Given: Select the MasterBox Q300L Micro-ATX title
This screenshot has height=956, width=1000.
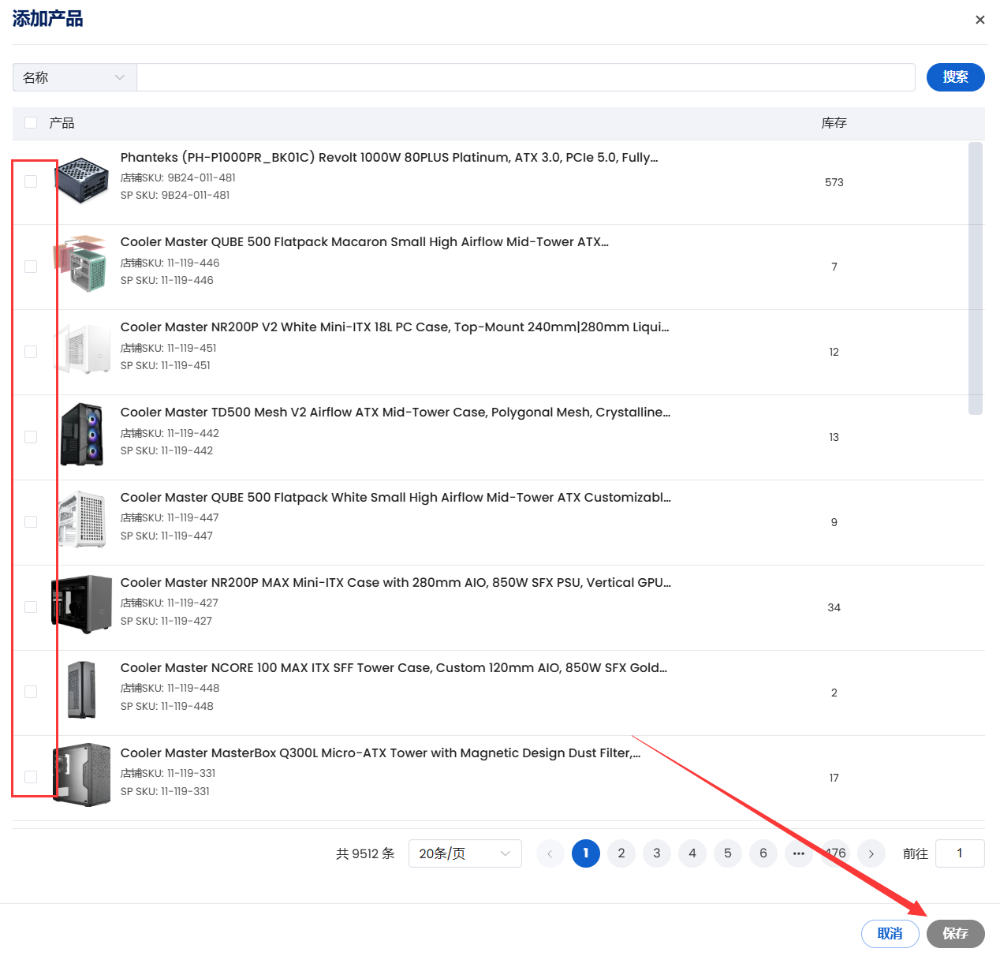Looking at the screenshot, I should tap(380, 752).
